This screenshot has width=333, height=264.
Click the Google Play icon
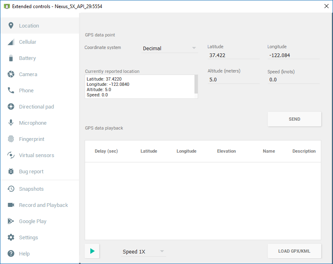coord(11,221)
